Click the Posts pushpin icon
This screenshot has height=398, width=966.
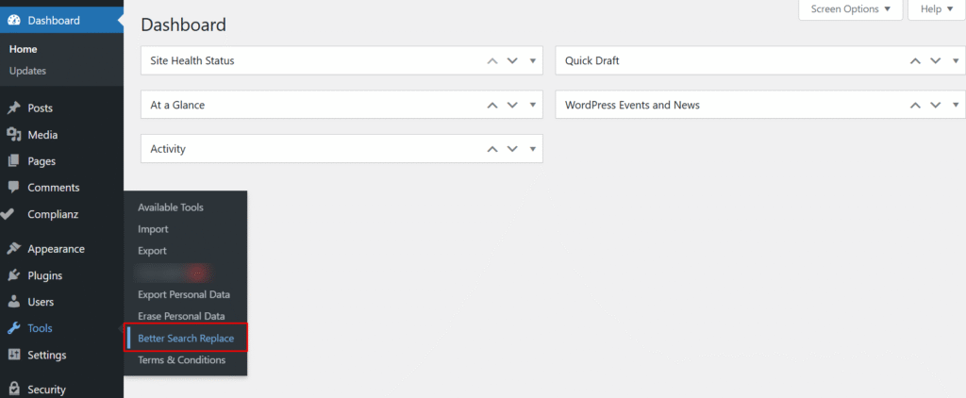click(13, 108)
